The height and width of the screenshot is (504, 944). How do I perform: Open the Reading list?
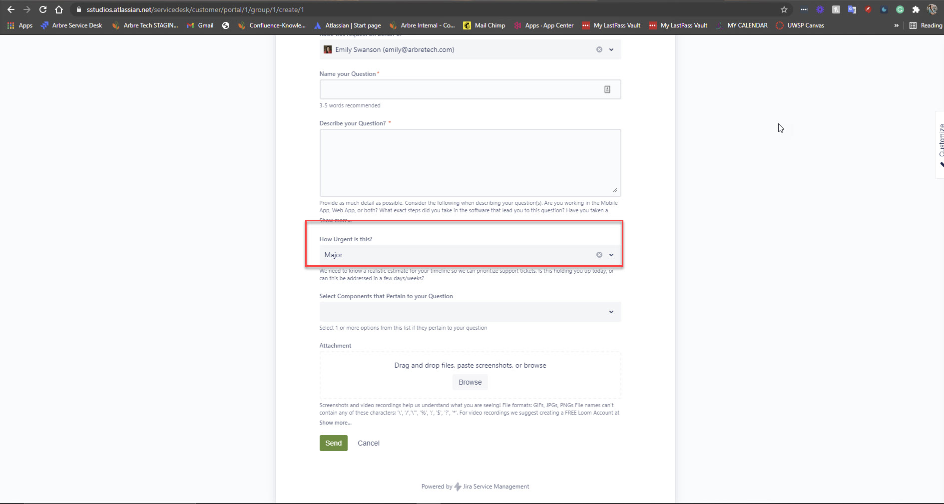(926, 25)
